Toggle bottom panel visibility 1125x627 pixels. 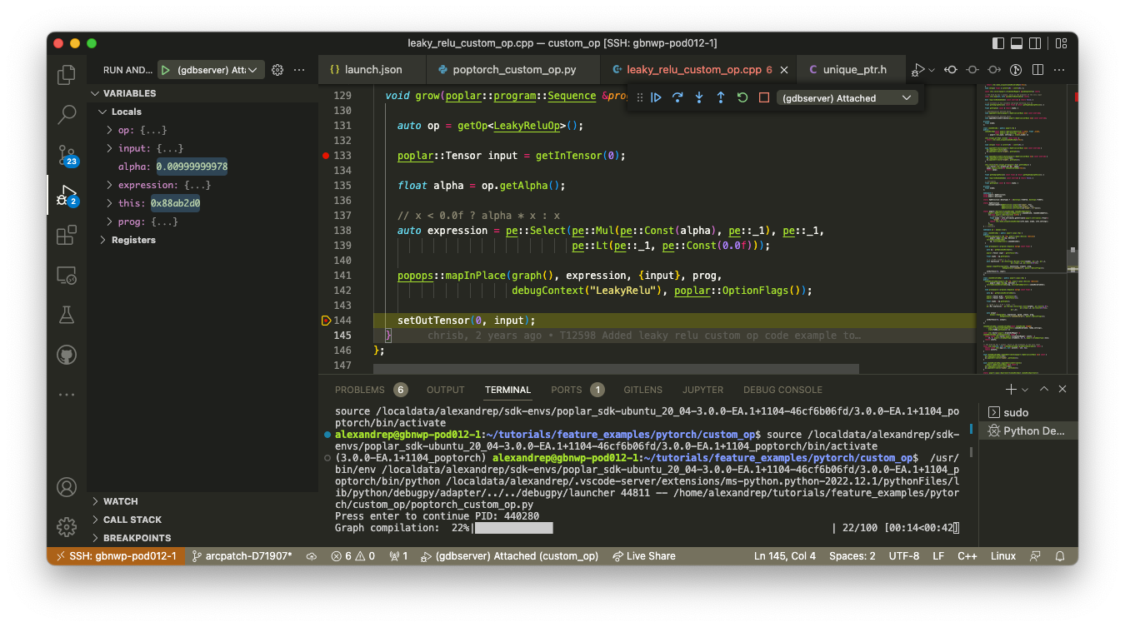(x=1017, y=43)
